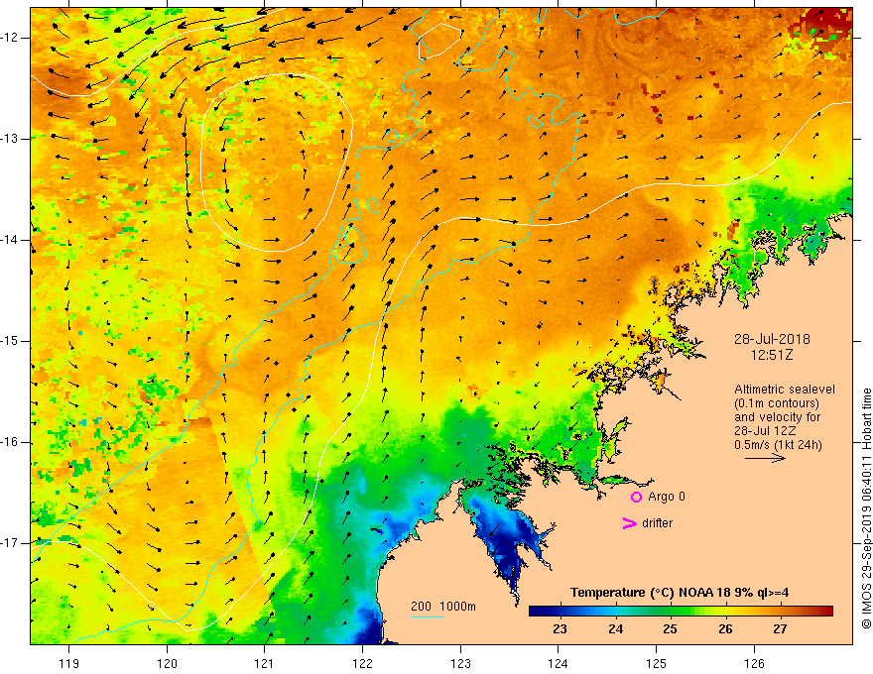Click the 'Argo 0' legend label
Image resolution: width=873 pixels, height=674 pixels.
point(667,497)
